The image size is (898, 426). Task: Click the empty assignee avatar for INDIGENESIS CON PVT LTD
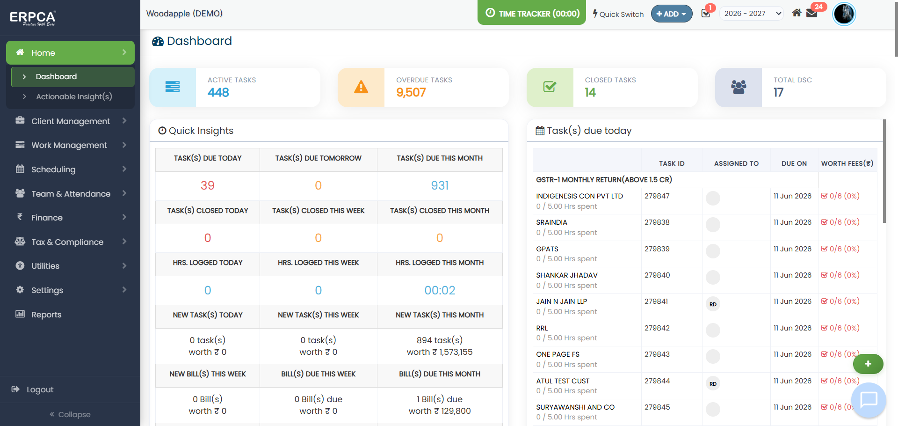[x=713, y=198]
